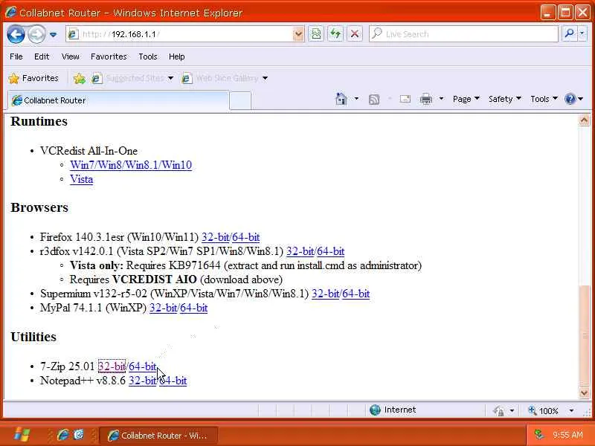Select Collabnet Router taskbar button
The height and width of the screenshot is (446, 595).
click(x=158, y=436)
